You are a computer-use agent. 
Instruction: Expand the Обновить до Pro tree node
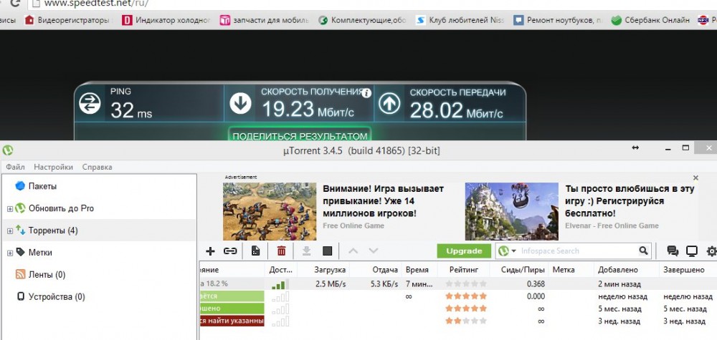click(x=10, y=209)
